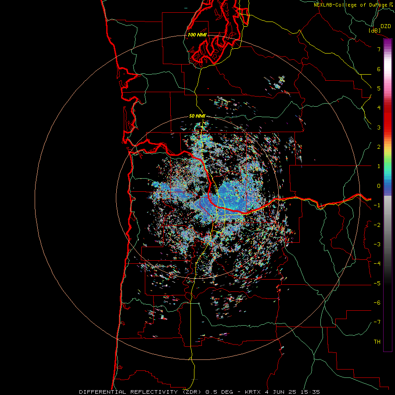This screenshot has height=395, width=395.
Task: Click the -3 value on the color scale
Action: (377, 244)
